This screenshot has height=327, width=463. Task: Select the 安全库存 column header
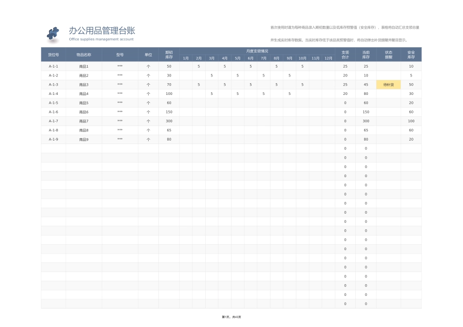pos(411,55)
